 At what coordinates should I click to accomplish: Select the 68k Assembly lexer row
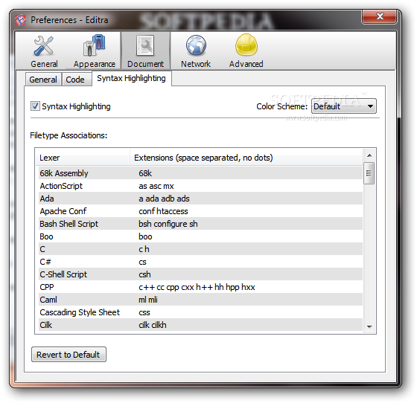200,173
